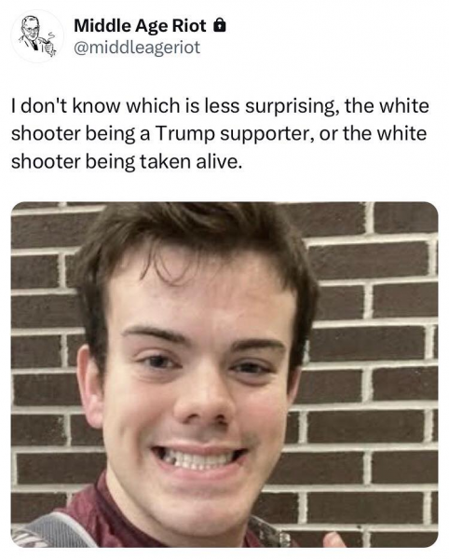Click the gray backpack strap in photo

point(53,530)
